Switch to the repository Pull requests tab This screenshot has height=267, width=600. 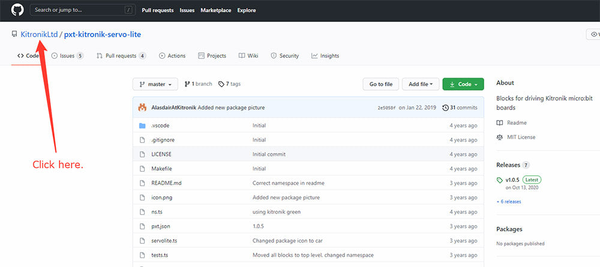[x=121, y=56]
